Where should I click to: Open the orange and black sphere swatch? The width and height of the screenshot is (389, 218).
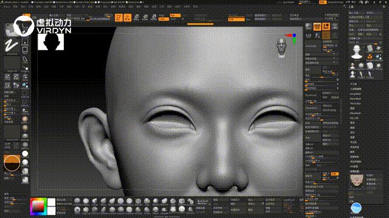click(12, 163)
